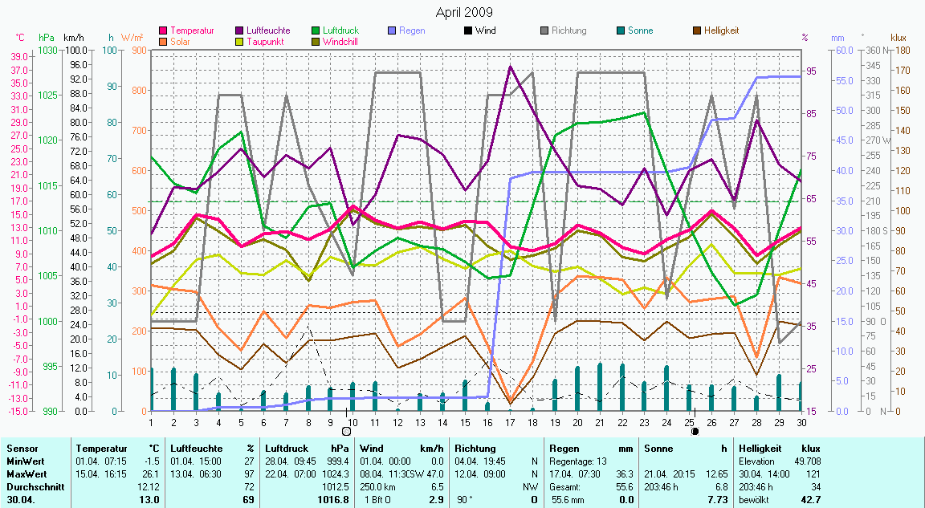Click the brown Helligkeit legend swatch
Image resolution: width=925 pixels, height=508 pixels.
point(696,31)
